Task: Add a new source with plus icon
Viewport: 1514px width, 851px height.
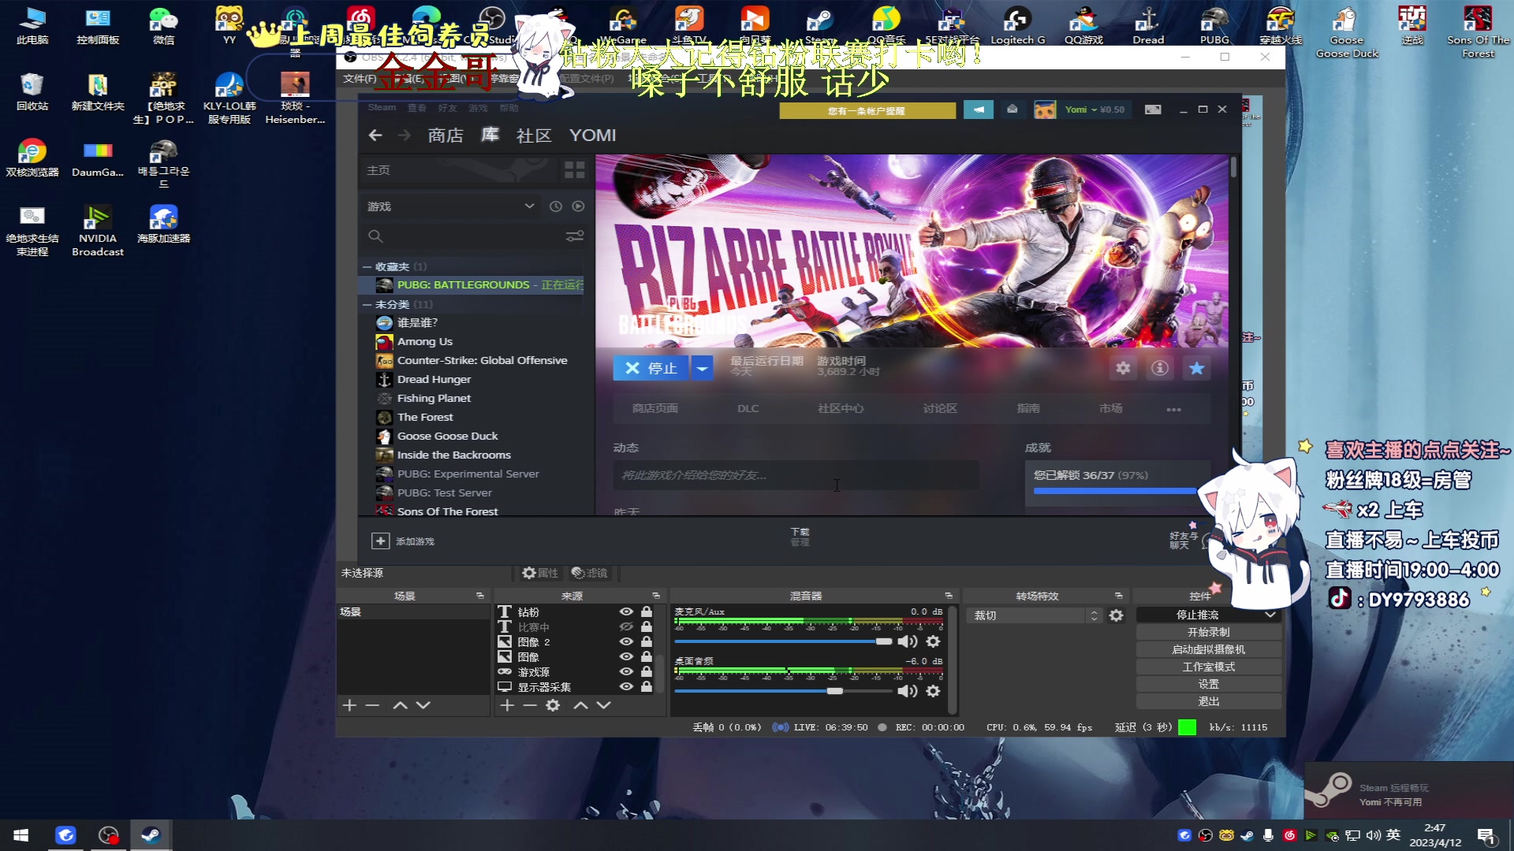Action: [507, 705]
